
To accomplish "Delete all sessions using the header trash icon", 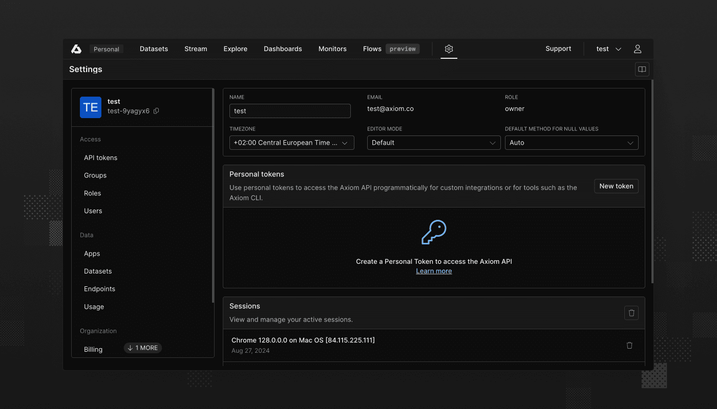I will click(631, 312).
